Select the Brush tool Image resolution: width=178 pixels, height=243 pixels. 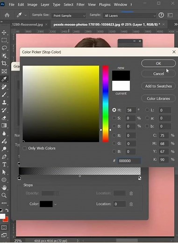(x=4, y=94)
